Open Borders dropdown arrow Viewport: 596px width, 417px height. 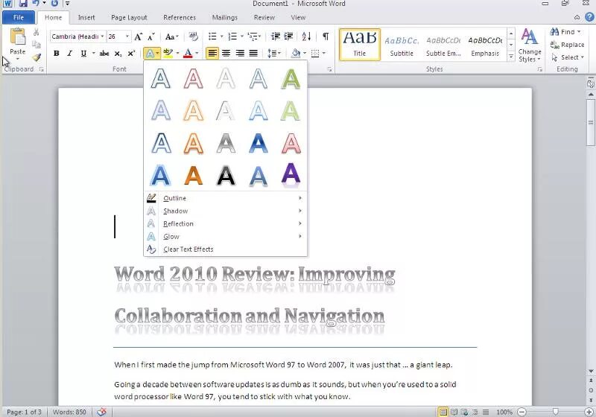(324, 54)
